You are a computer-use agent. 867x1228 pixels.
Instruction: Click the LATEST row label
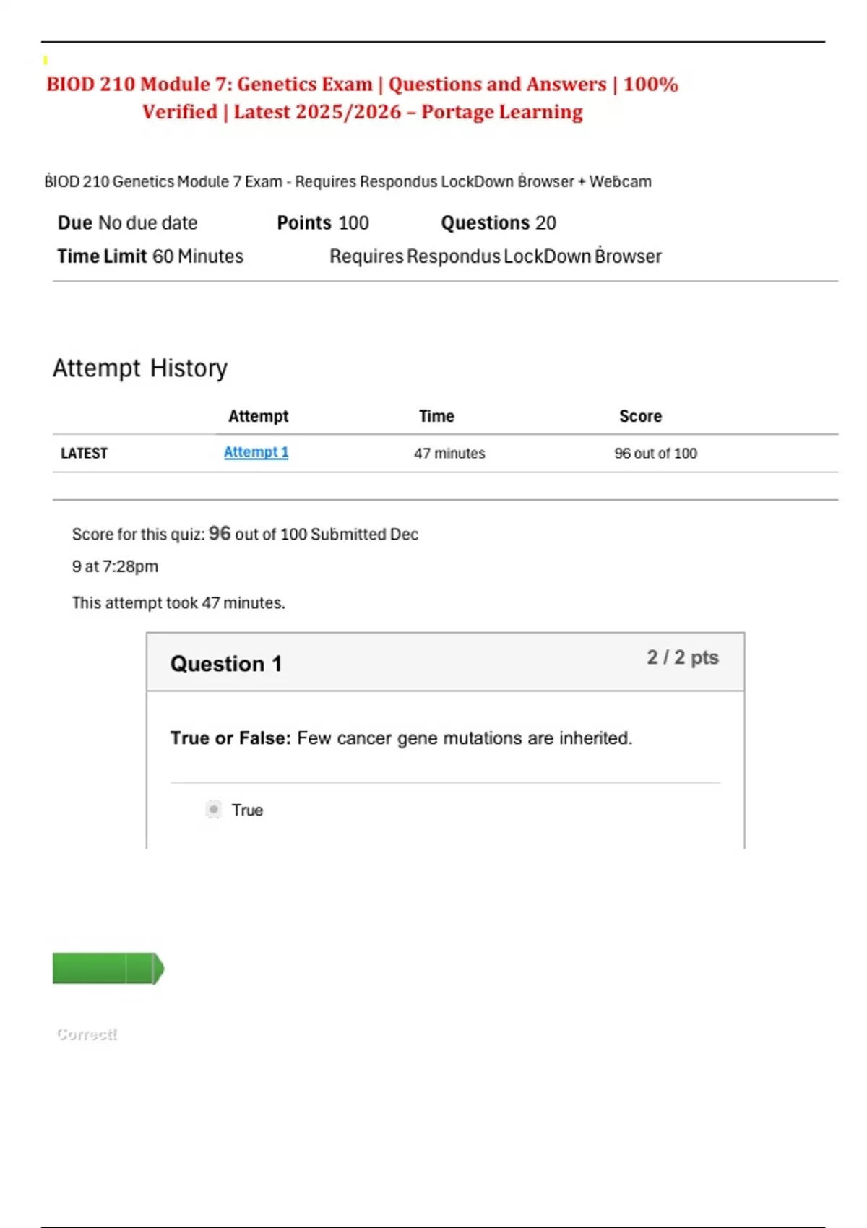click(x=84, y=454)
